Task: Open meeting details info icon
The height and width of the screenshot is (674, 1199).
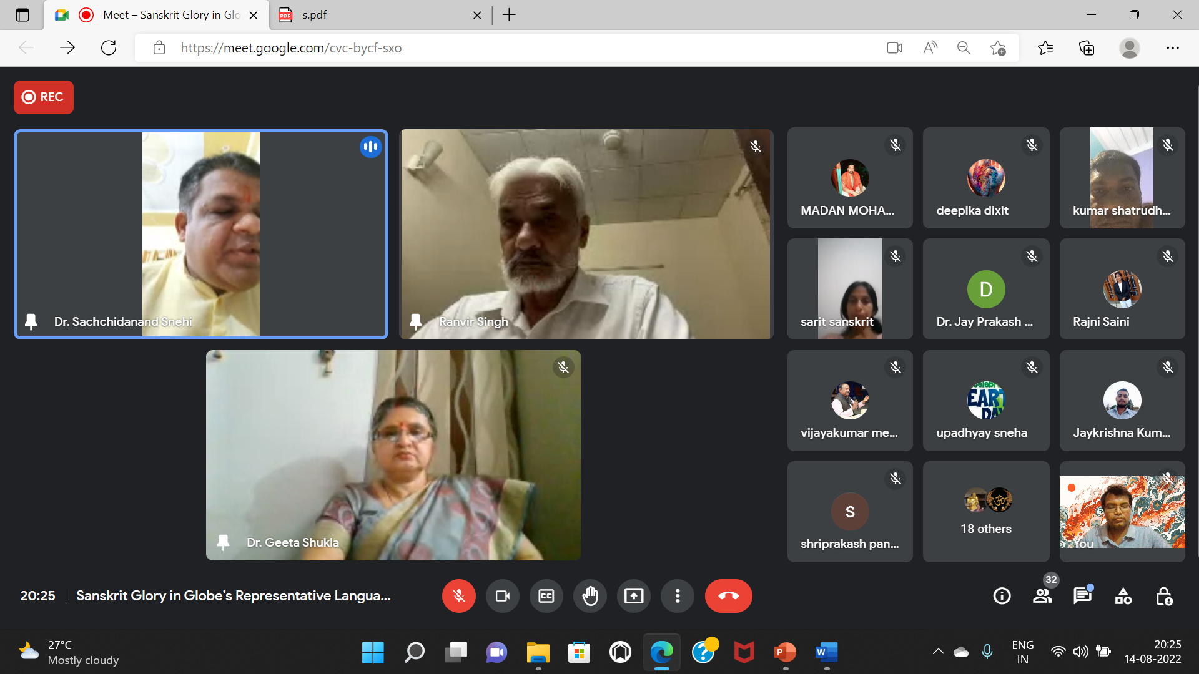Action: click(1002, 596)
